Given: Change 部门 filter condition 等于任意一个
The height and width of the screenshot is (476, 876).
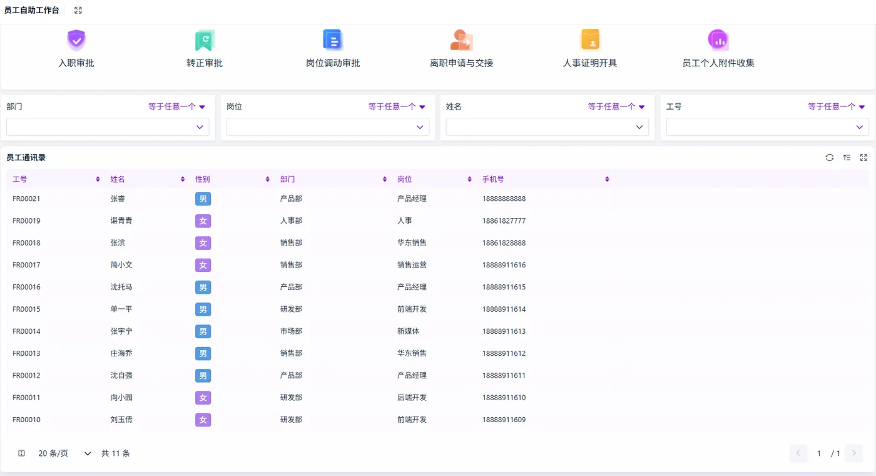Looking at the screenshot, I should pyautogui.click(x=177, y=107).
